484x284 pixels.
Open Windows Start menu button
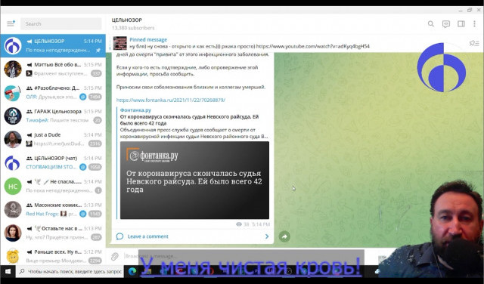pyautogui.click(x=8, y=271)
